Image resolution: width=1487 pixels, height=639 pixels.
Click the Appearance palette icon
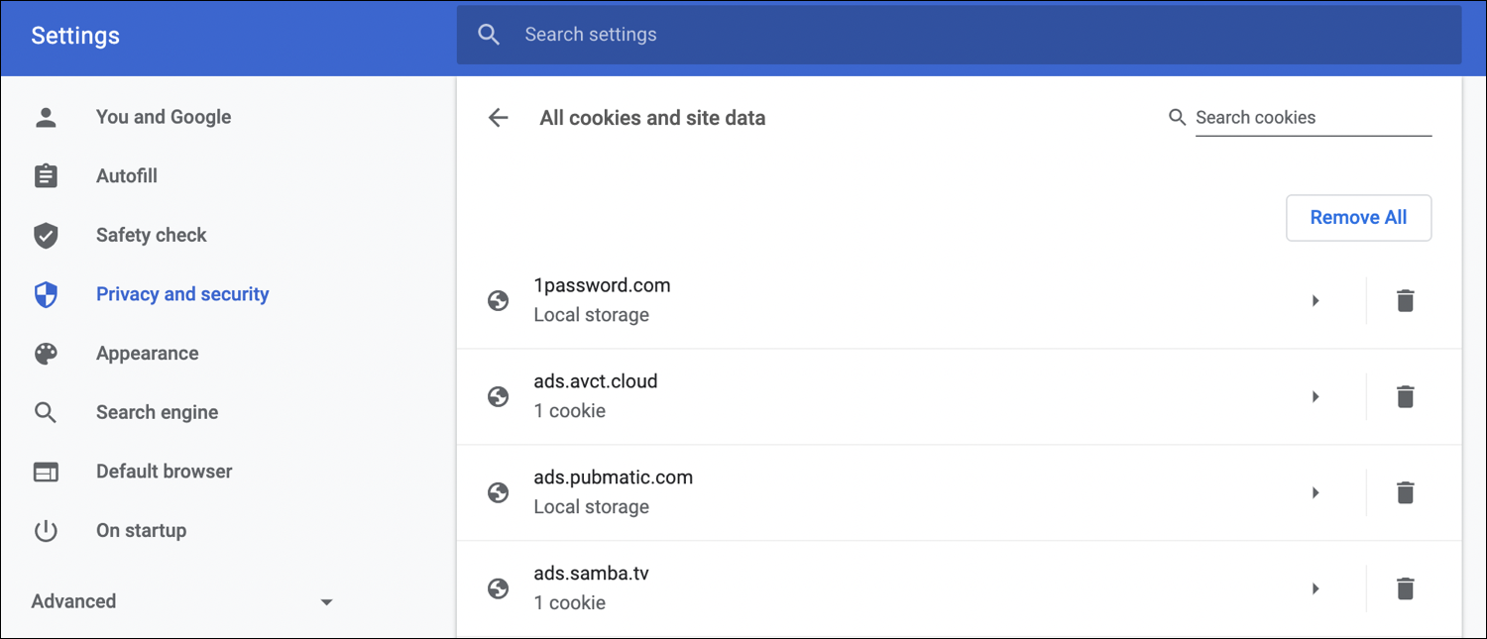[x=46, y=353]
